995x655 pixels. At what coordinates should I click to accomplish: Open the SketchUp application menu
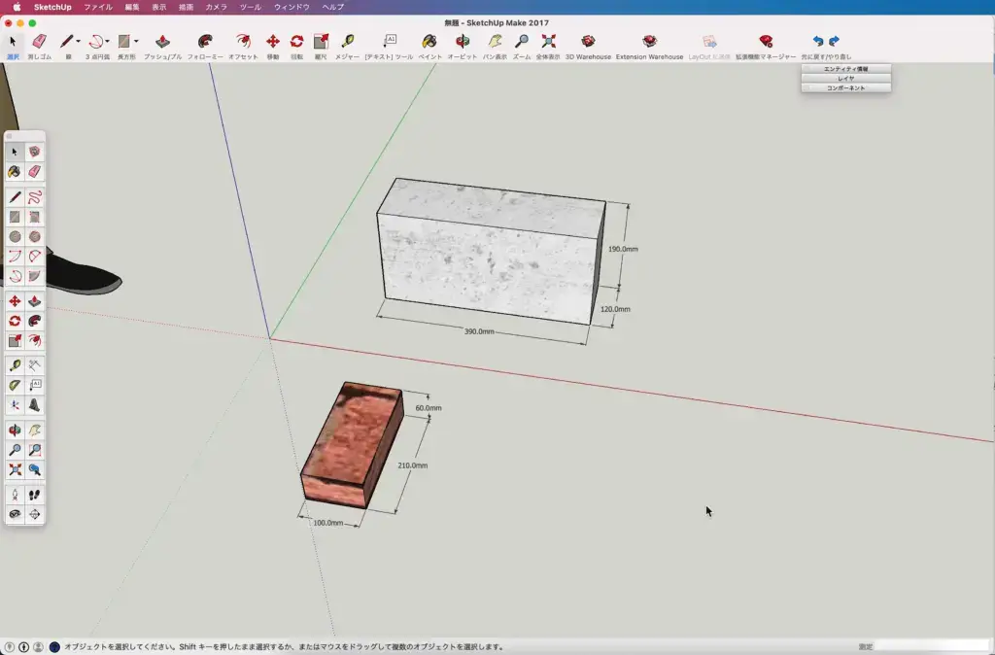click(x=52, y=7)
